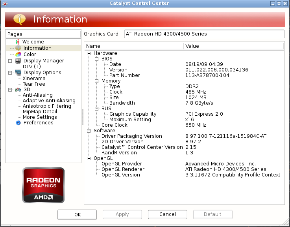The image size is (290, 227).
Task: Click the Graphics Card selection field
Action: coord(204,34)
